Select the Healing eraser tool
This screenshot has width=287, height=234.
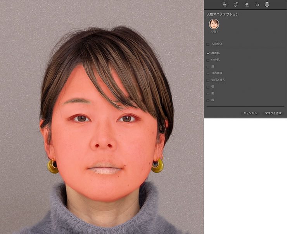(246, 5)
